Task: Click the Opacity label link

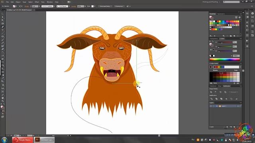Action: pyautogui.click(x=74, y=6)
